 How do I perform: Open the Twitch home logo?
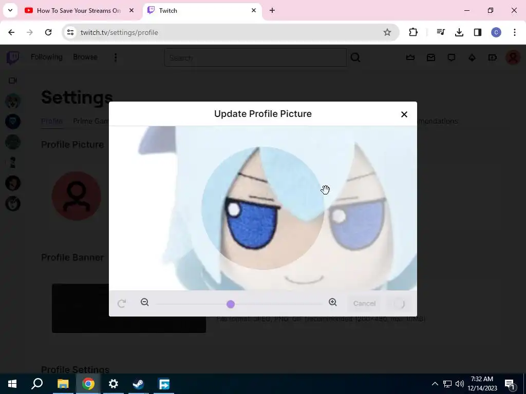[x=13, y=57]
